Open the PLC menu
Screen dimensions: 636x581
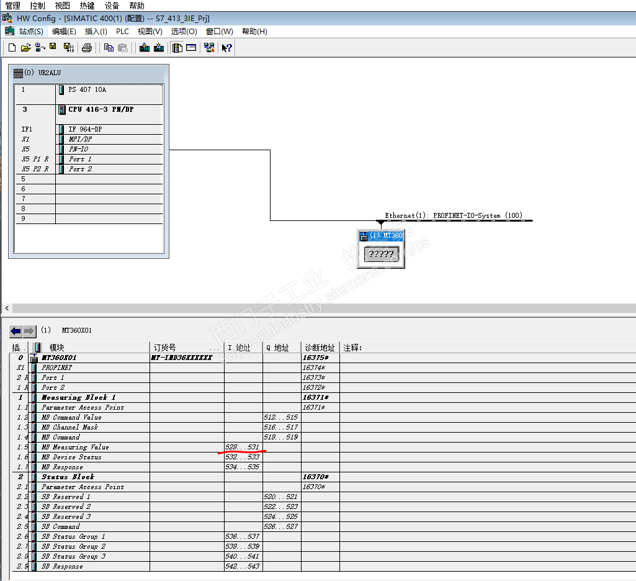(x=122, y=31)
